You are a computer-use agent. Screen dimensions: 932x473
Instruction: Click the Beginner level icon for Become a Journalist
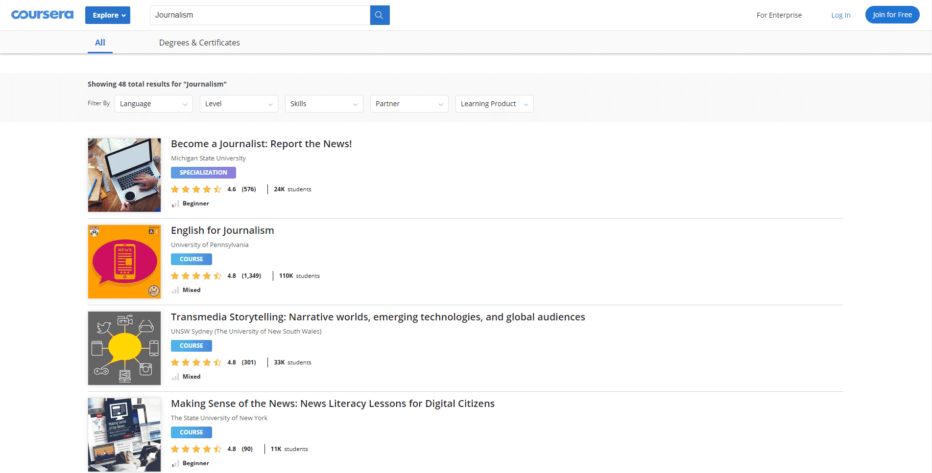[175, 204]
